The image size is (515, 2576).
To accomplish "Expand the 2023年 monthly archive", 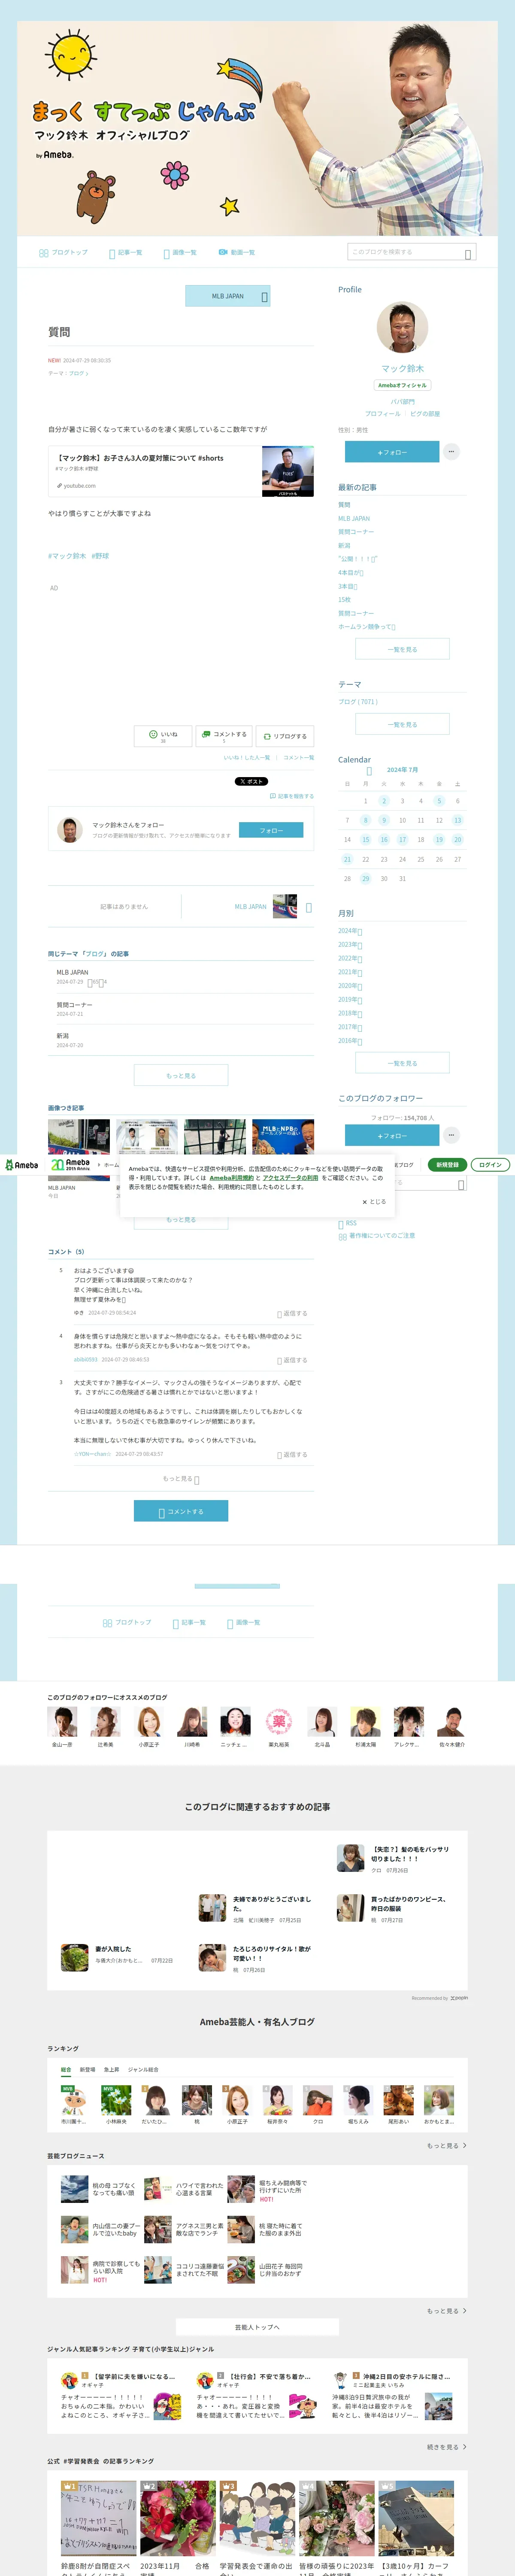I will tap(350, 945).
